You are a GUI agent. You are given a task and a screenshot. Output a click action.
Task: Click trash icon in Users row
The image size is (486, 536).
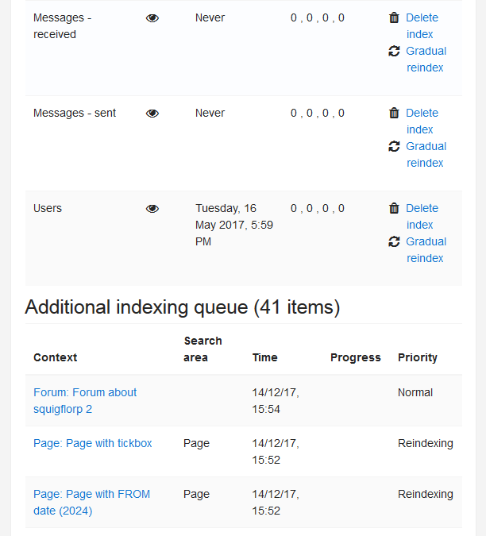click(394, 208)
